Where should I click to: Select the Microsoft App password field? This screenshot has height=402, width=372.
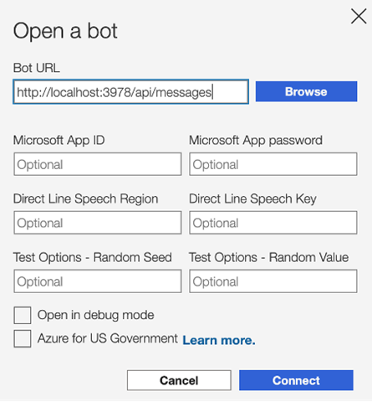click(273, 164)
